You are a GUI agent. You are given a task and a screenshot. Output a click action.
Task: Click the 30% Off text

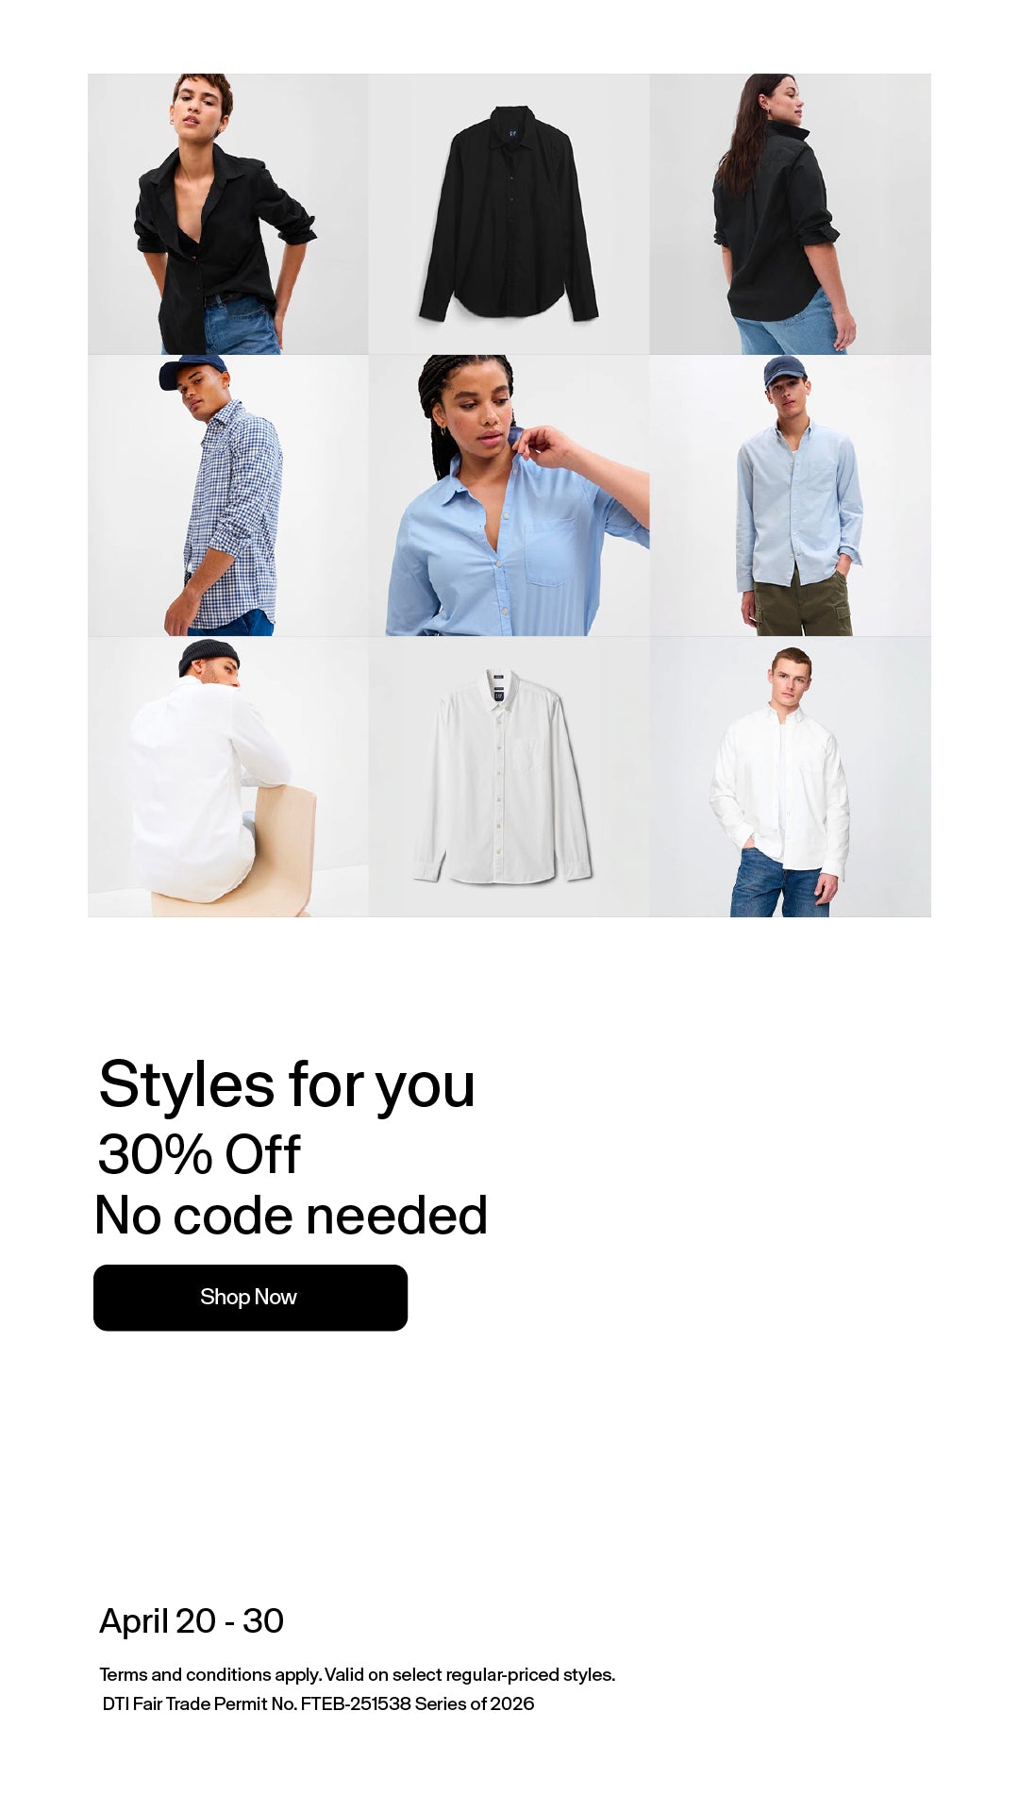point(199,1154)
